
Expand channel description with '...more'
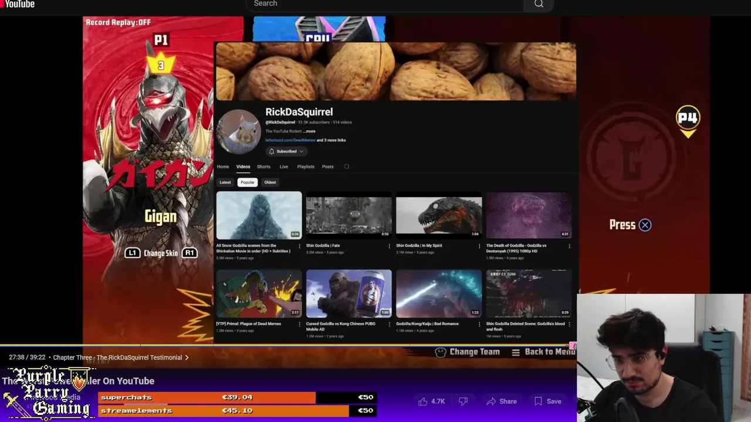pos(309,131)
